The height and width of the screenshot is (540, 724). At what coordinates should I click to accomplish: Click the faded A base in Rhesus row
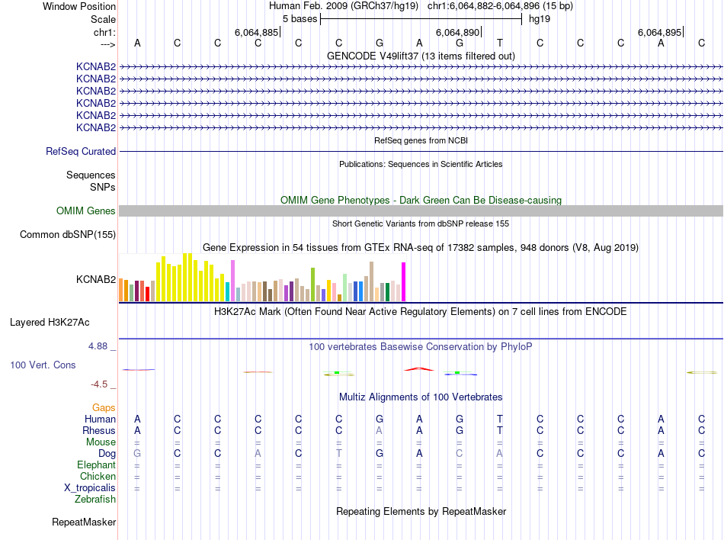tap(379, 430)
